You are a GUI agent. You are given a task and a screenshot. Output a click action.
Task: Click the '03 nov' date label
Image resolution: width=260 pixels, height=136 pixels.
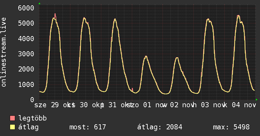(x=213, y=105)
